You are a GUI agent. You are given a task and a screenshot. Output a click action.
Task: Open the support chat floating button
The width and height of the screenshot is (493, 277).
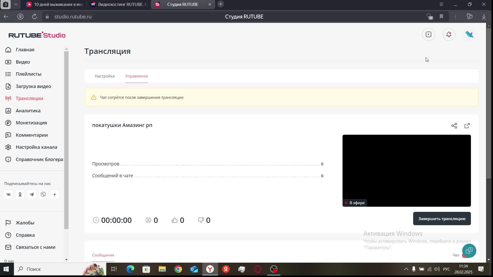coord(469,251)
